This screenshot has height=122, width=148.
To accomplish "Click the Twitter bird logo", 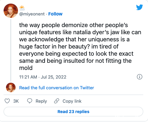I will point(140,7).
